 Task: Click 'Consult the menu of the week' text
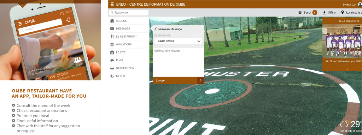(x=43, y=105)
